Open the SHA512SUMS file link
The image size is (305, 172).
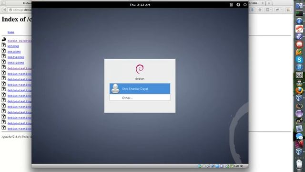[16, 63]
